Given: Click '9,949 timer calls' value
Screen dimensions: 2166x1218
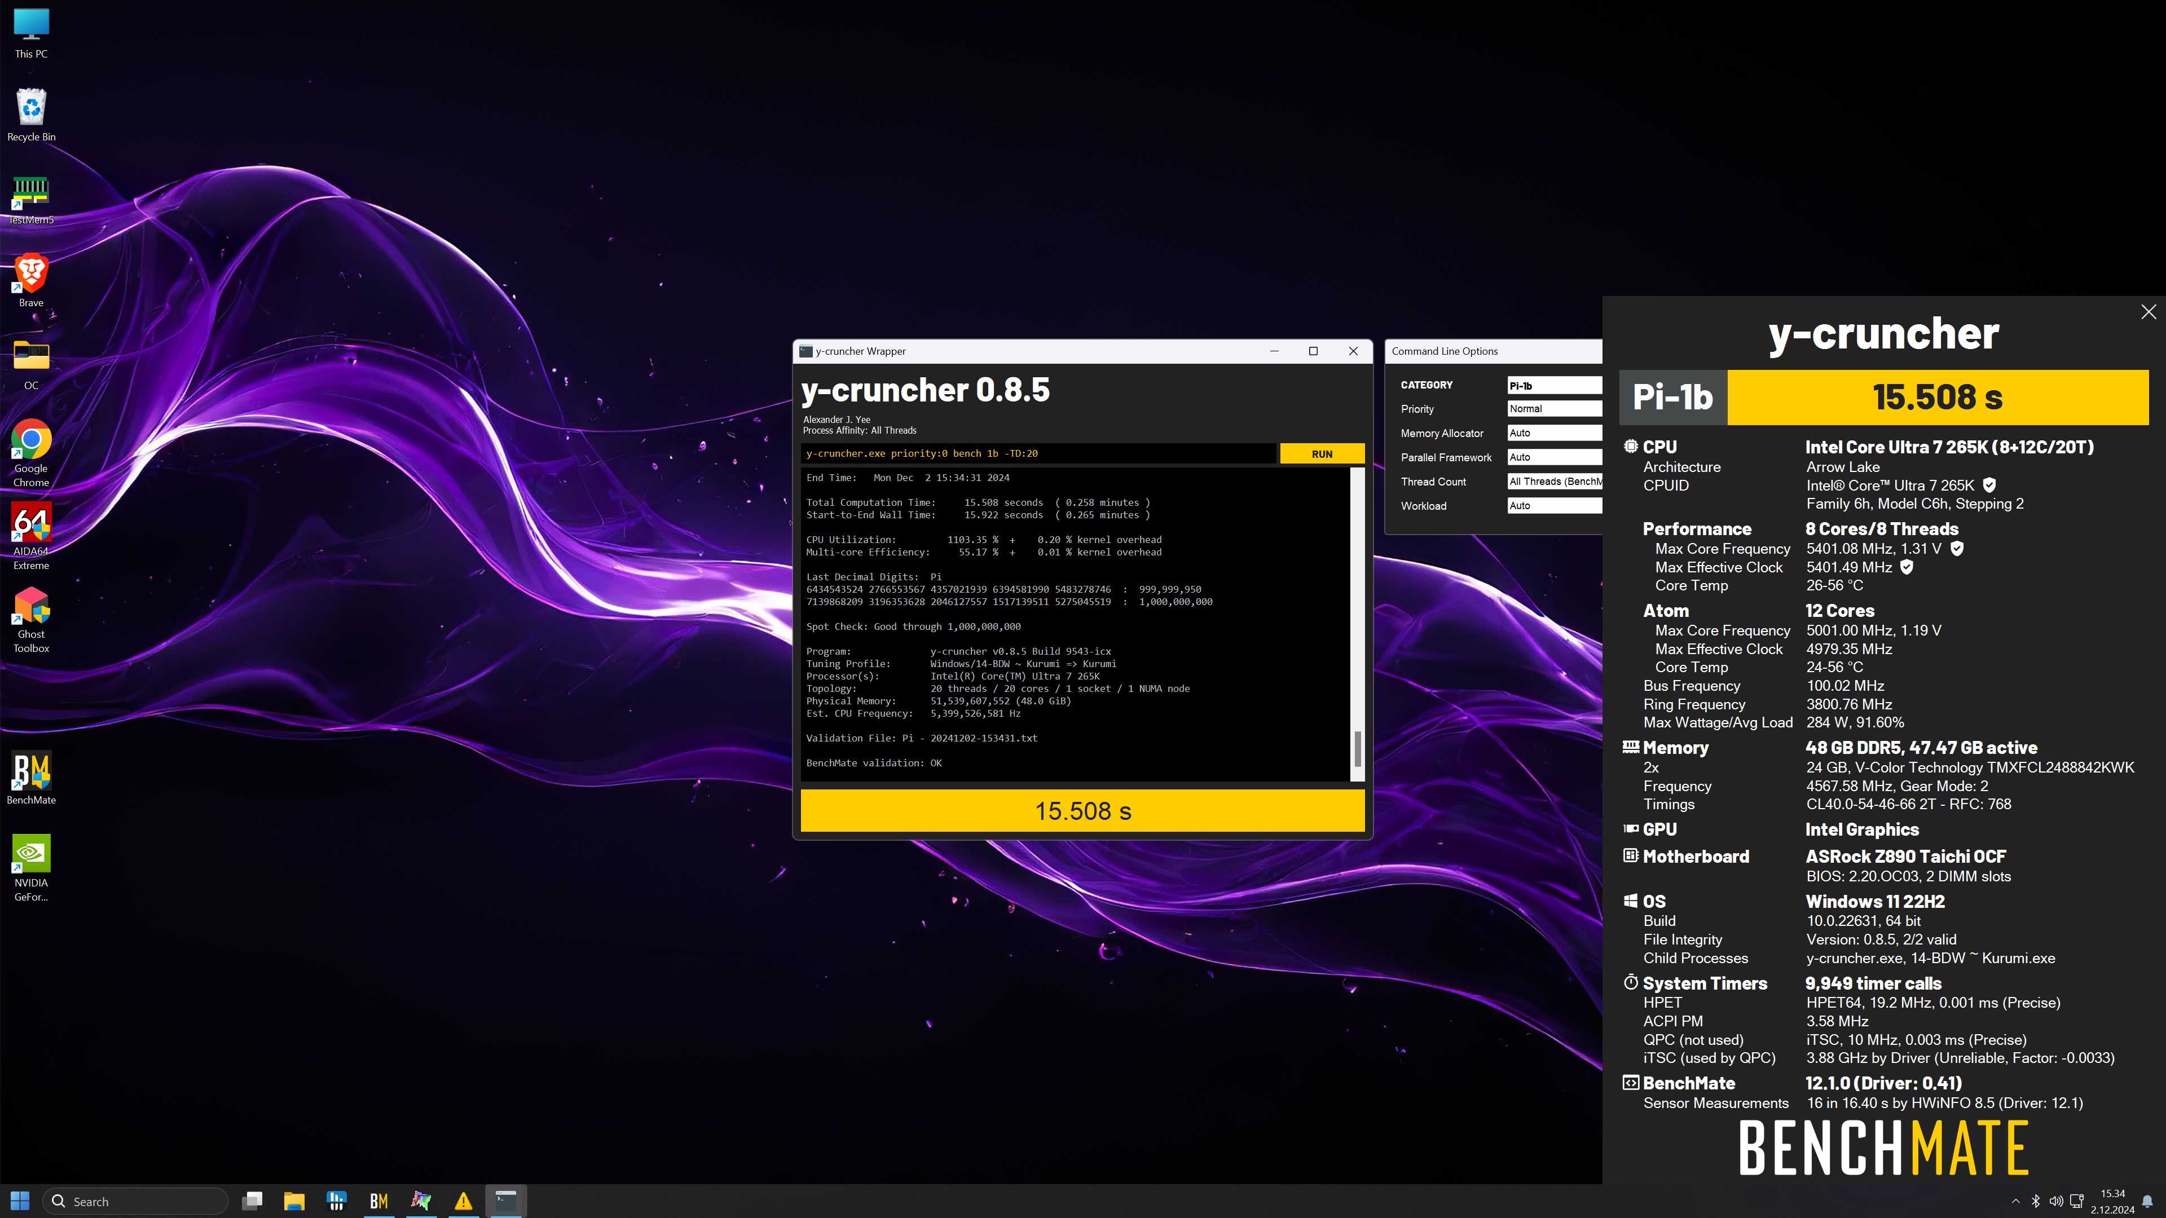Looking at the screenshot, I should pos(1873,983).
